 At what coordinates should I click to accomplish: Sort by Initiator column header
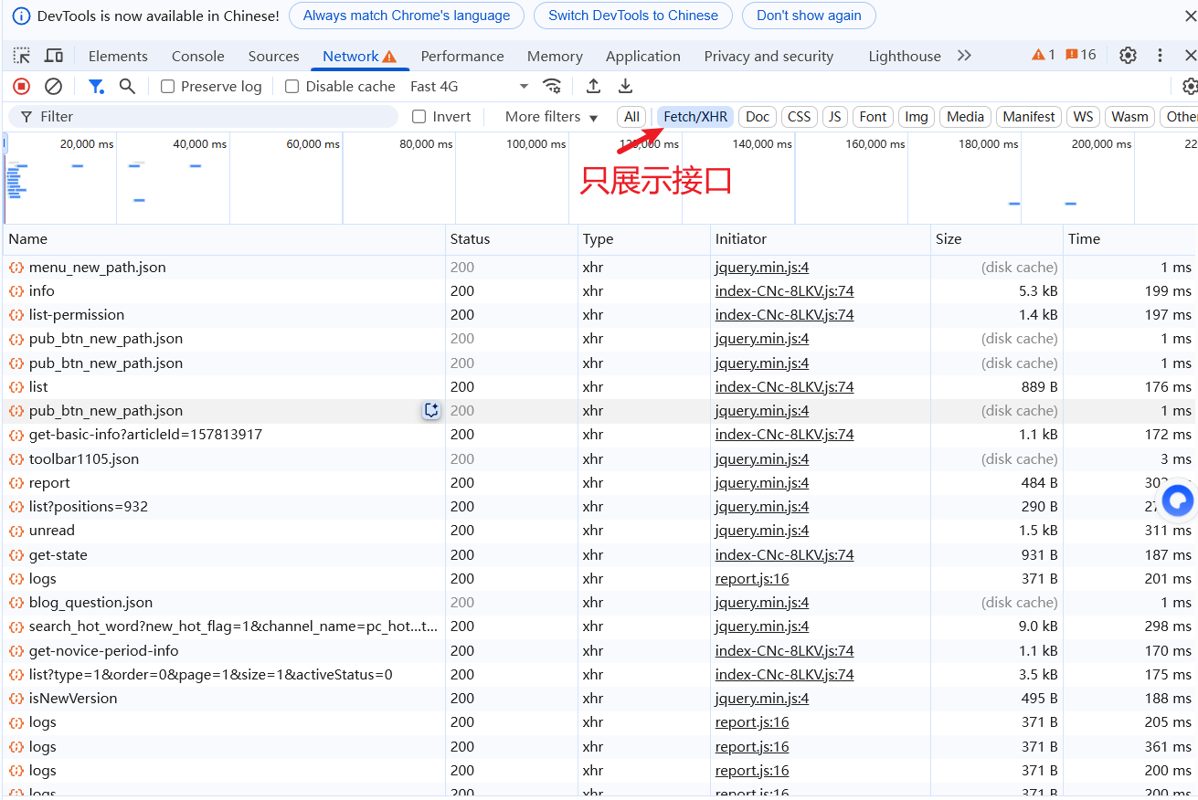(x=821, y=239)
